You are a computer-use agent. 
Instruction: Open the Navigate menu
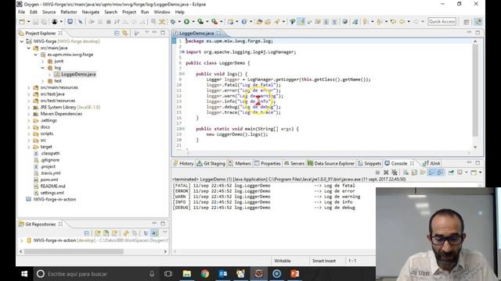[x=91, y=12]
